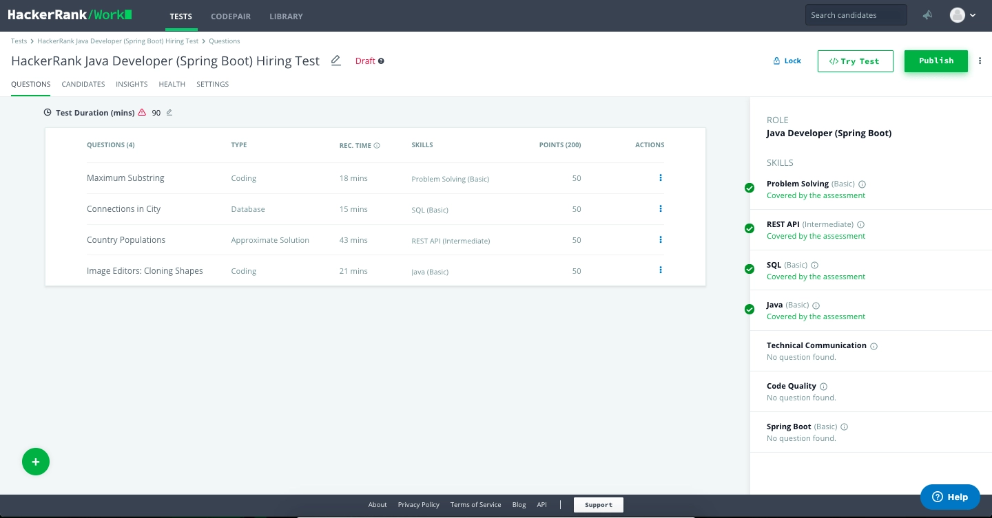
Task: Click the Publish button
Action: click(936, 61)
